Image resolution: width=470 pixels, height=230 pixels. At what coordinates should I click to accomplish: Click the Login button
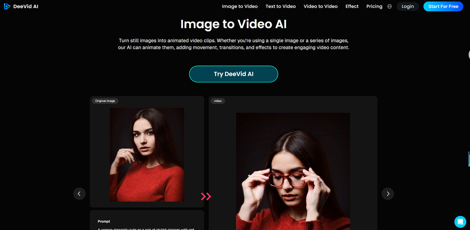408,6
